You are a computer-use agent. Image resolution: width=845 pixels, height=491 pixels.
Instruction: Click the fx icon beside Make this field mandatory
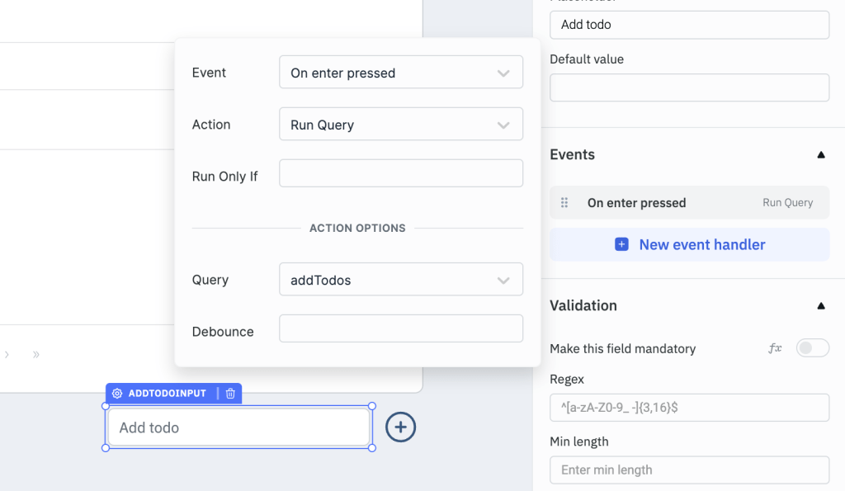(774, 348)
